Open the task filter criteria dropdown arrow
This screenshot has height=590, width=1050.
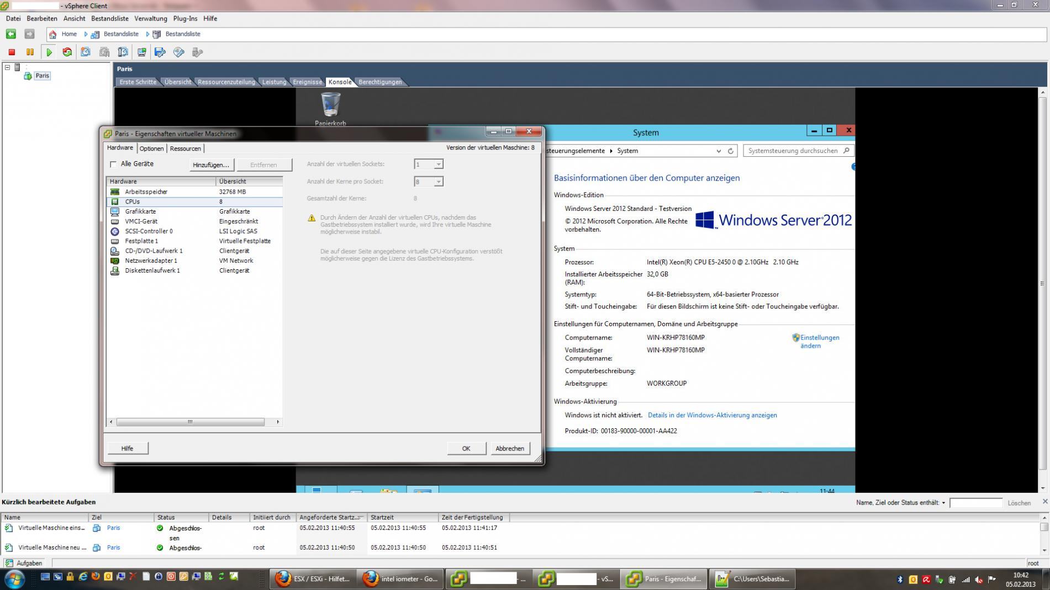[x=943, y=503]
